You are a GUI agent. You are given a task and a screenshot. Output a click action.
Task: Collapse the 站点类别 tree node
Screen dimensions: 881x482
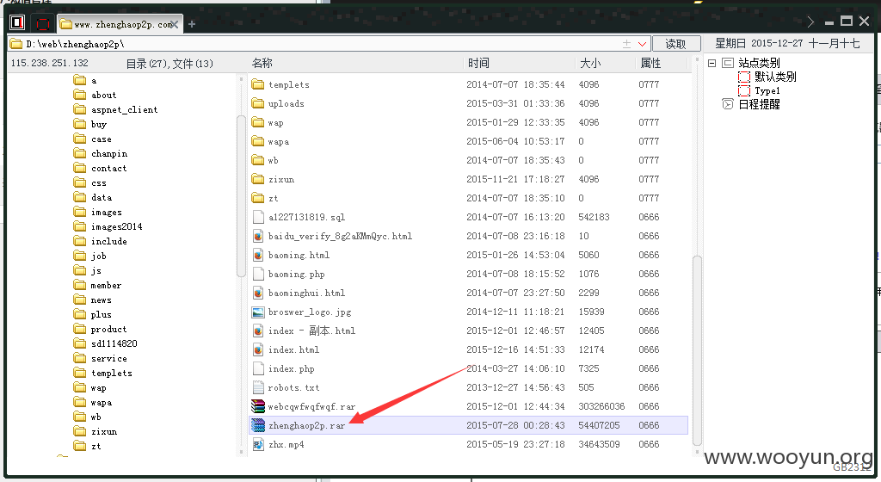[x=712, y=63]
